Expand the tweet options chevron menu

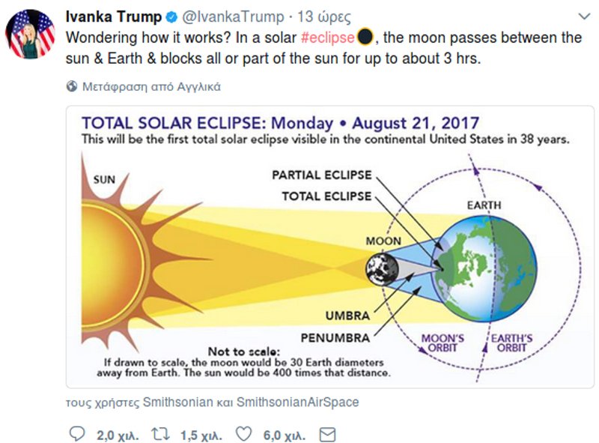pos(584,16)
